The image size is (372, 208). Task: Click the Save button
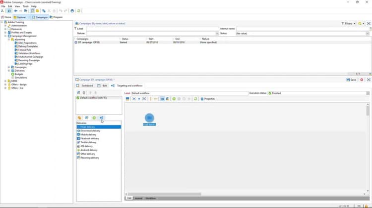pyautogui.click(x=351, y=80)
